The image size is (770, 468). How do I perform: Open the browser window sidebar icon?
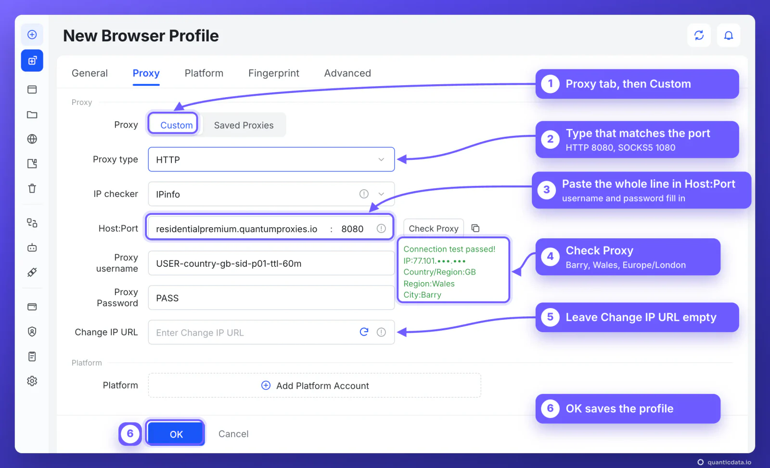(x=32, y=90)
